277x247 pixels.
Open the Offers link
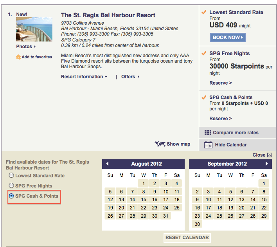pyautogui.click(x=130, y=77)
